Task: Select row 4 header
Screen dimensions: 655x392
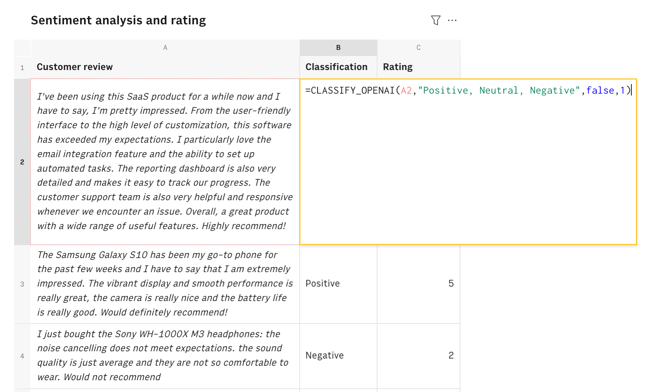Action: (22, 356)
